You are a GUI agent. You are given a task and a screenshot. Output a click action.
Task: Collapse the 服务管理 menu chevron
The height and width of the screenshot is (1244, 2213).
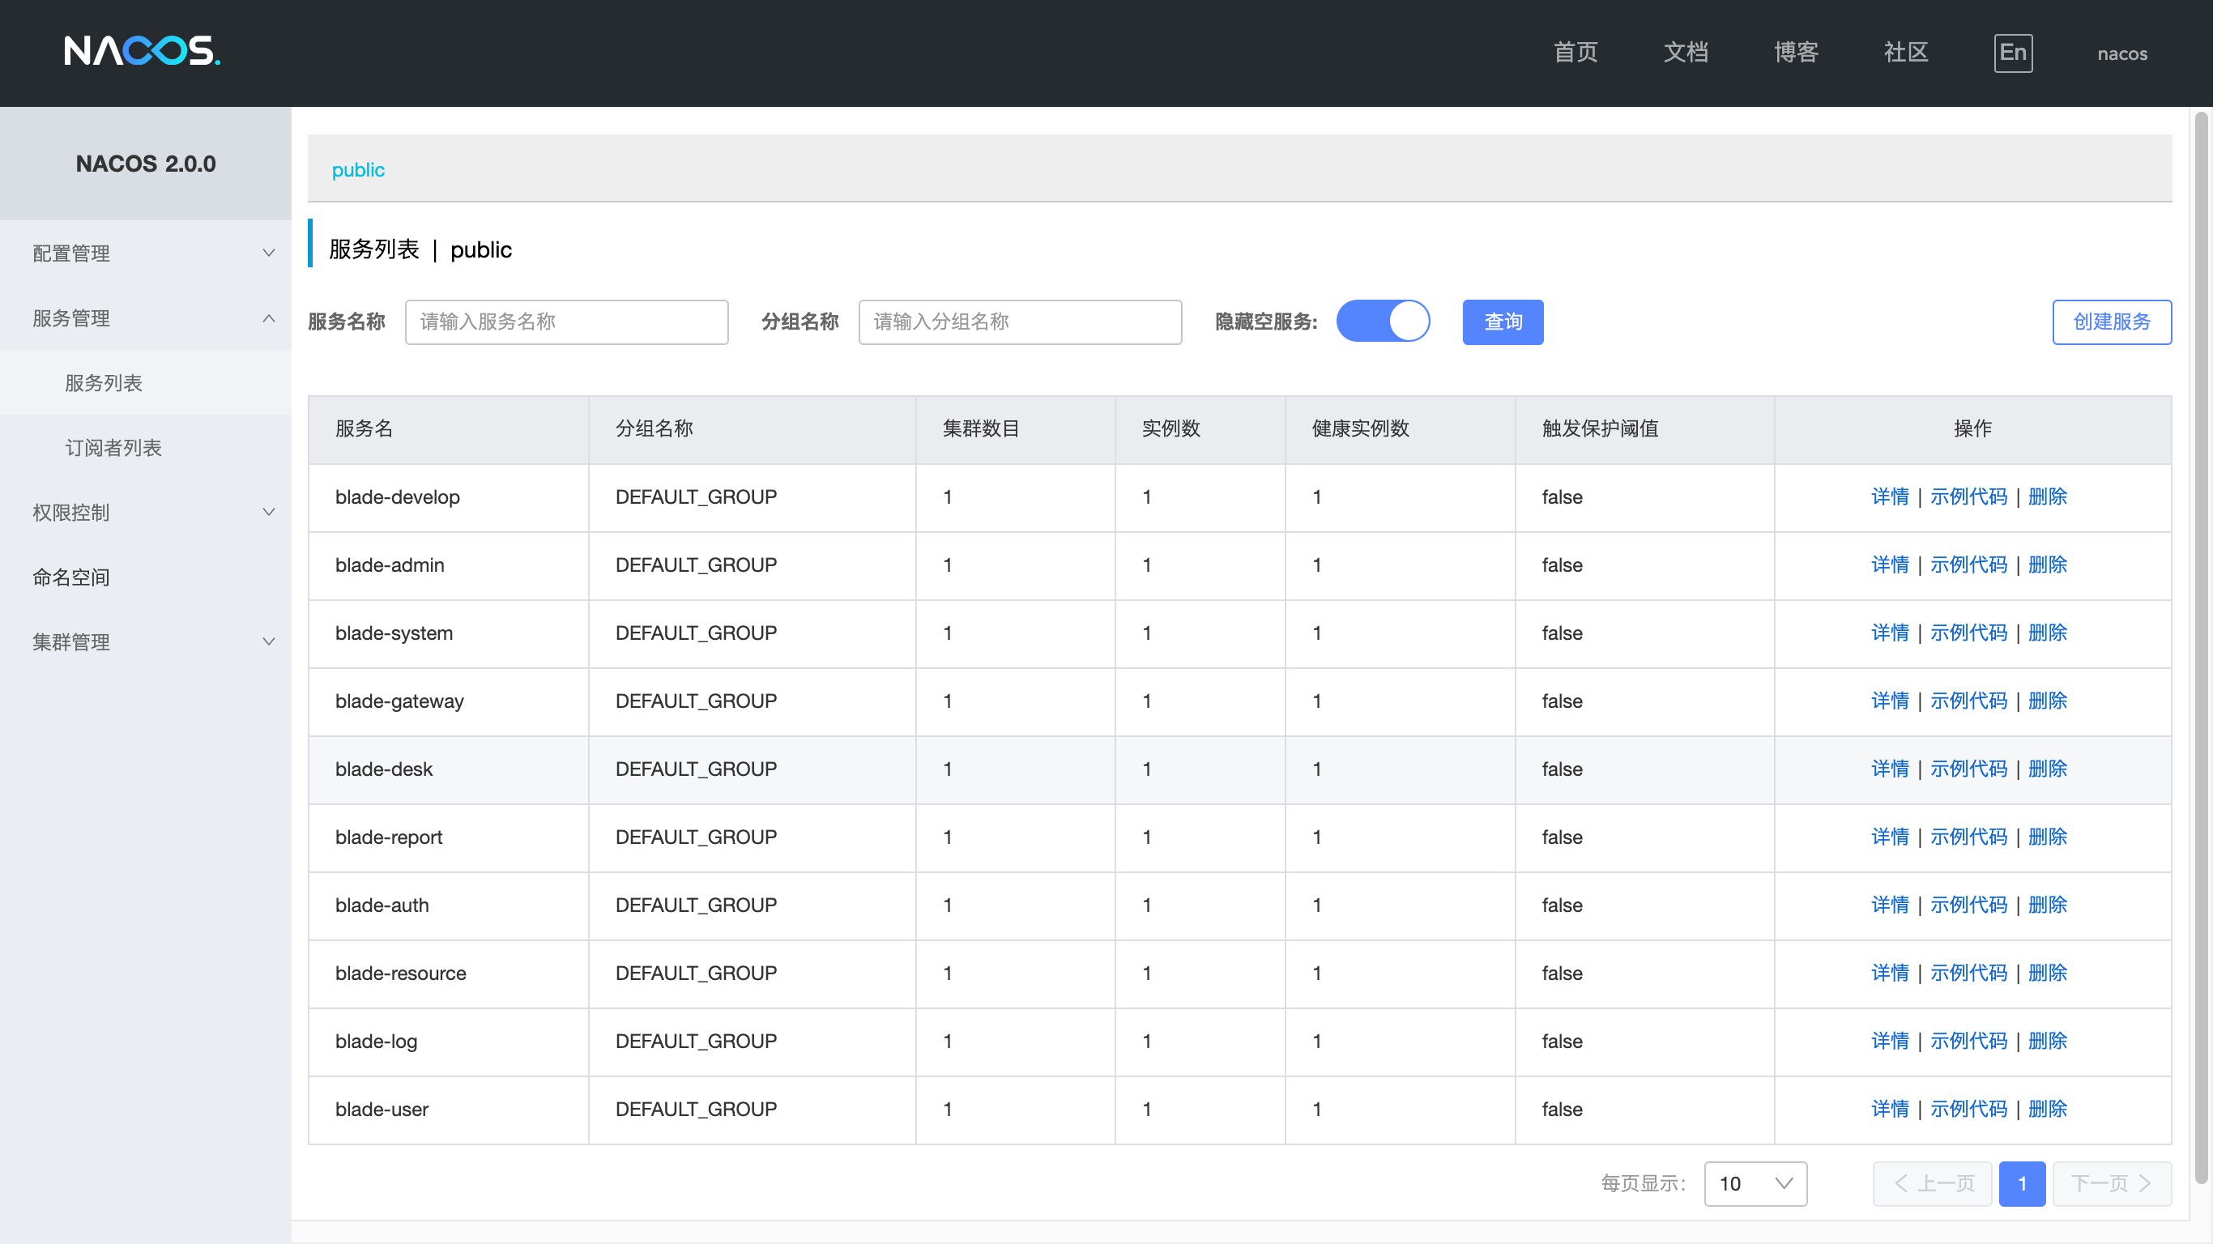click(268, 317)
